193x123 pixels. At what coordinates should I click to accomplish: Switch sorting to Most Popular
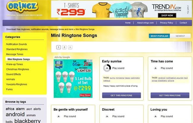coord(159,36)
